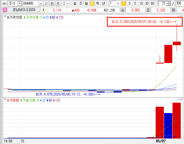Click the gray menu icon beside 거래량
The height and width of the screenshot is (144, 184).
point(5,99)
